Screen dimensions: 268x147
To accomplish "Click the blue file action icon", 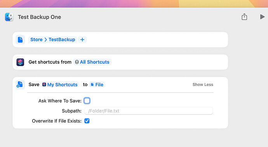I will [20, 40].
